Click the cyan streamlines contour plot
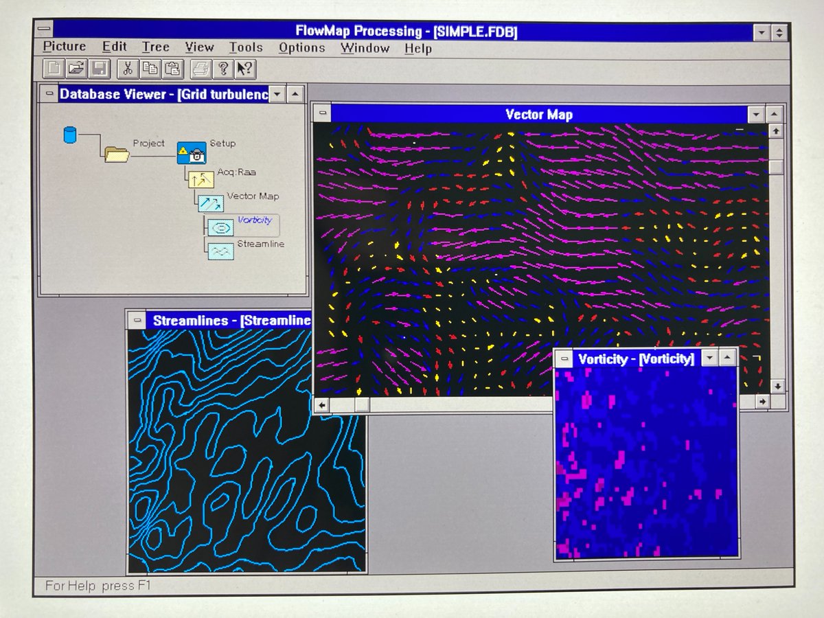Image resolution: width=824 pixels, height=618 pixels. click(246, 450)
